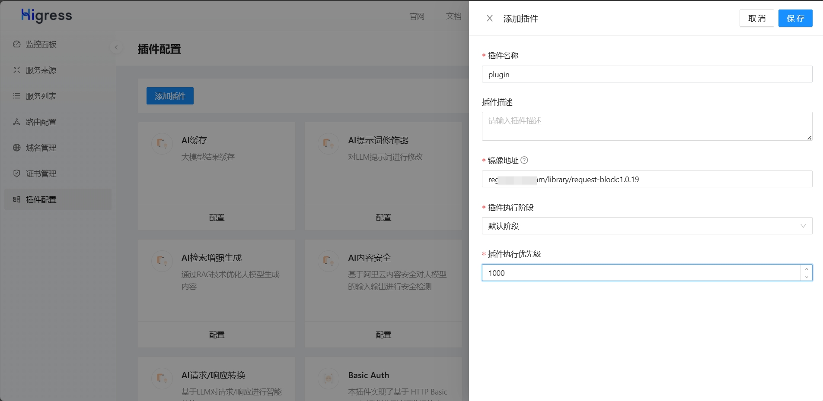
Task: Open 路由配置 in the sidebar
Action: click(x=58, y=122)
